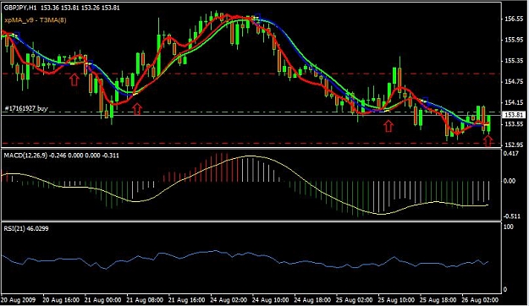Click the 0.00 MACD scale value
The height and width of the screenshot is (306, 529).
510,181
